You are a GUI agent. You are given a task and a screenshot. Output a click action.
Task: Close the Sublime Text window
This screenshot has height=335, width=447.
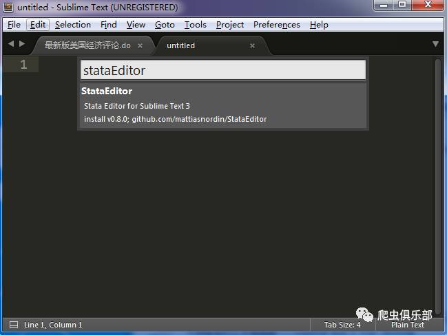[x=428, y=5]
